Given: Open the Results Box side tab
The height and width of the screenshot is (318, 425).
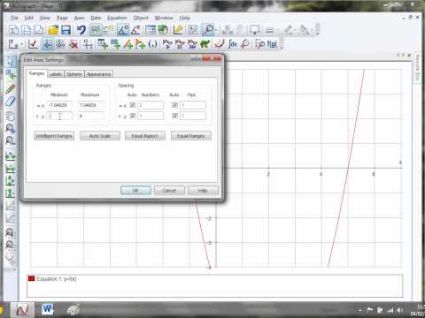Looking at the screenshot, I should coord(418,67).
